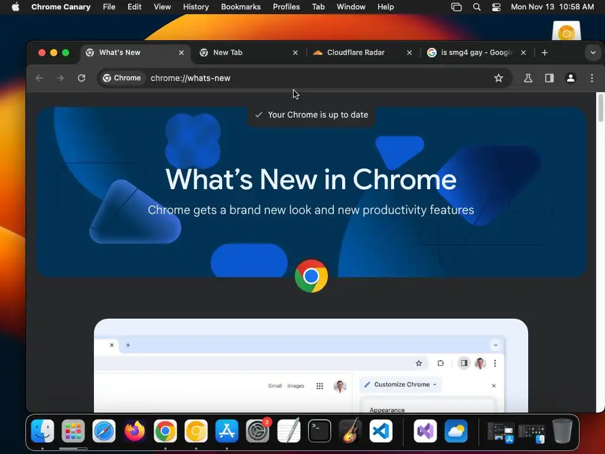Close the Google search tab
Screen dimensions: 605x454
coord(523,53)
